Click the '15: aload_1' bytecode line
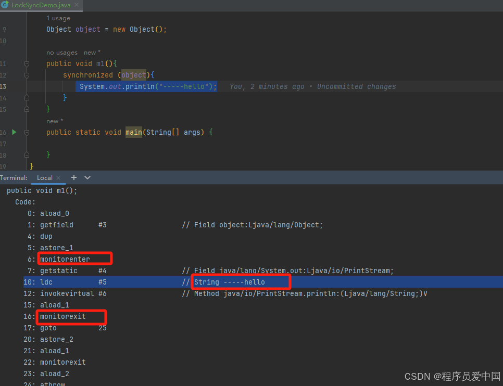Screen dimensions: 503x386 pos(46,305)
